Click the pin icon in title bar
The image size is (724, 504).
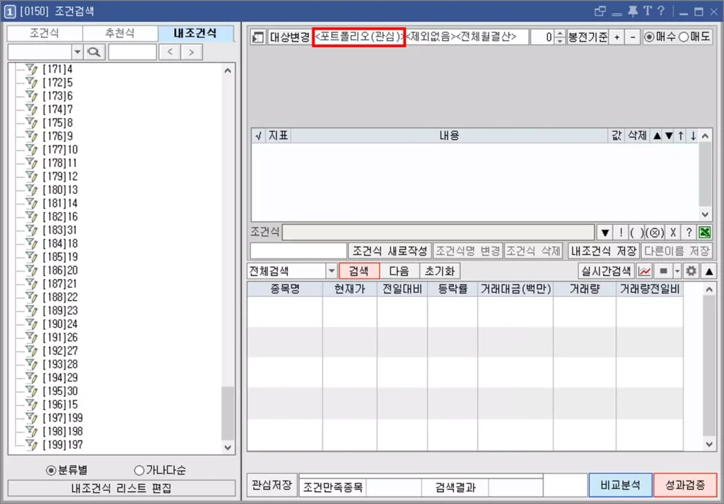(632, 11)
